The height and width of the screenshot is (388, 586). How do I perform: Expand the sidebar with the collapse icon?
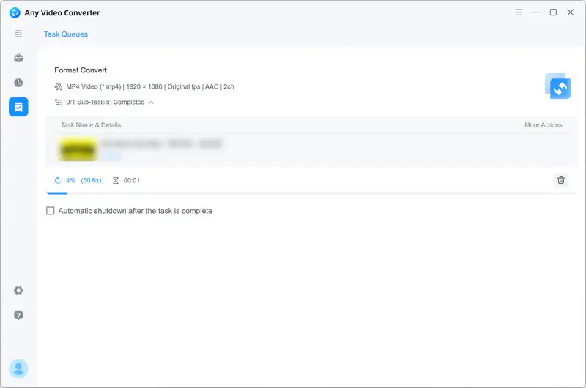coord(18,34)
